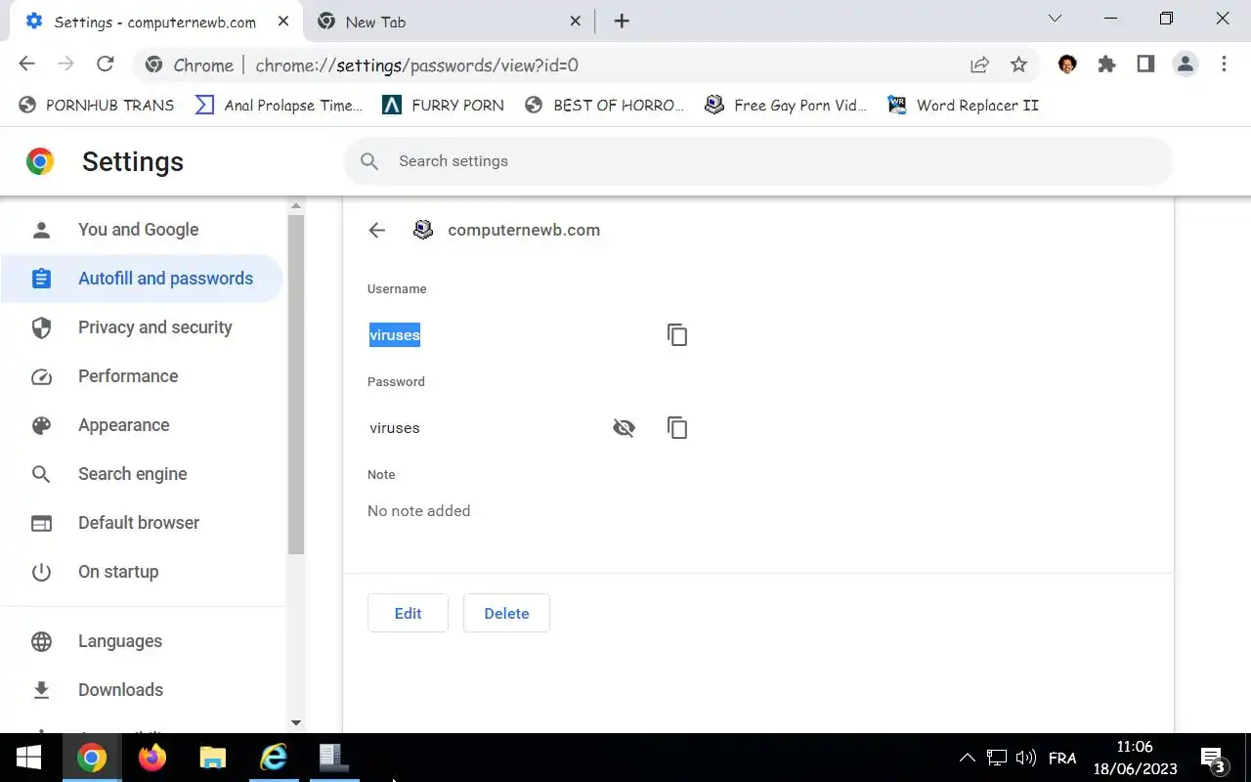Bookmark this page with star icon

1018,65
